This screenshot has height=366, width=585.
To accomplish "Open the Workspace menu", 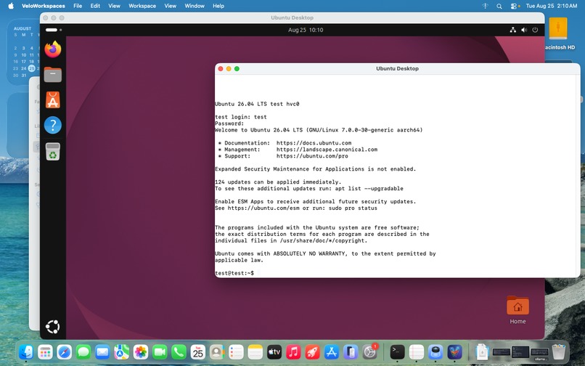I will pos(142,6).
